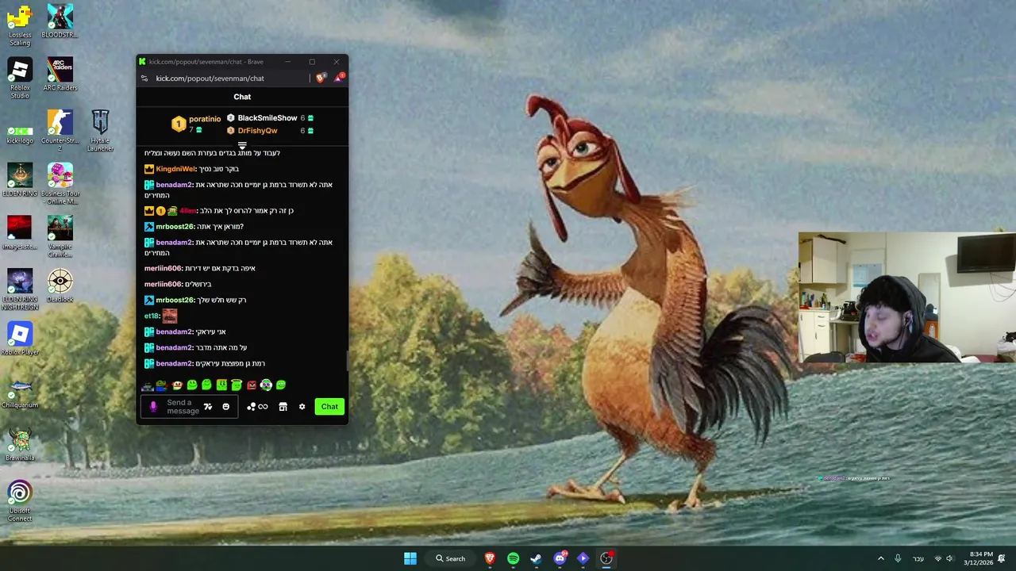Click the chat scrollbar thumb

click(347, 362)
